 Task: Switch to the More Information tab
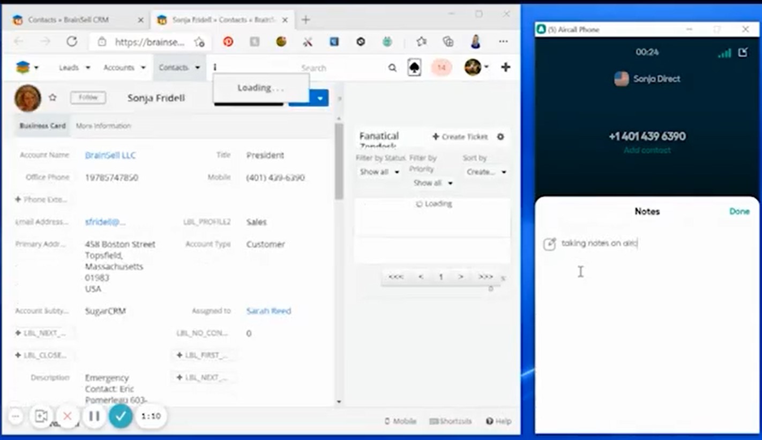[x=103, y=126]
